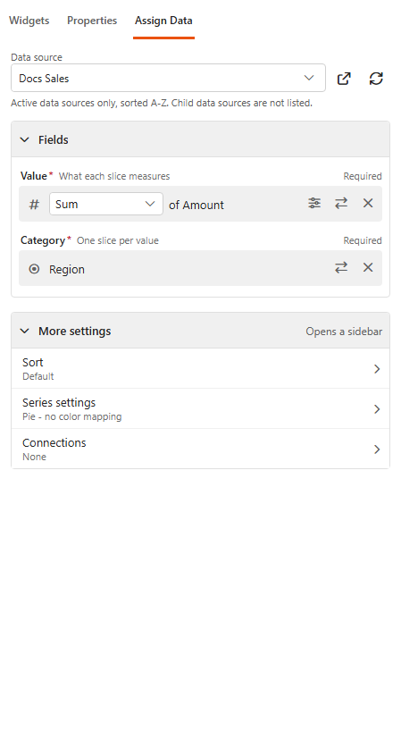Open the Connections settings row
The image size is (401, 756).
coord(200,449)
